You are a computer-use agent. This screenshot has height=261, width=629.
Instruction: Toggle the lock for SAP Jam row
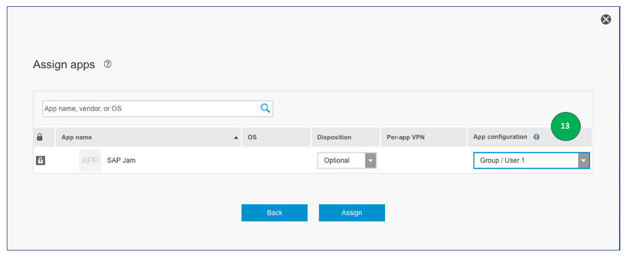click(x=40, y=160)
